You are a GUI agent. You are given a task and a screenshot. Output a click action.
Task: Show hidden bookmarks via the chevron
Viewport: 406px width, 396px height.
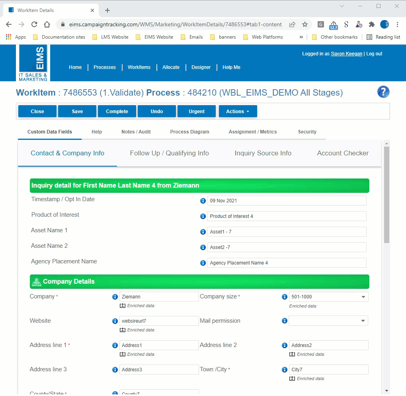tap(301, 37)
